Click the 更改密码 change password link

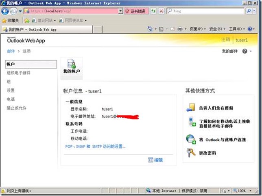coord(207,153)
